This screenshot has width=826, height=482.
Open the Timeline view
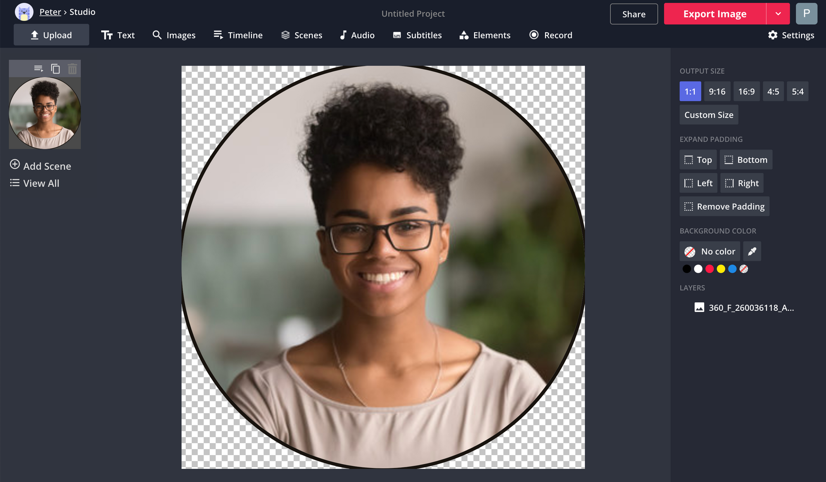tap(238, 35)
